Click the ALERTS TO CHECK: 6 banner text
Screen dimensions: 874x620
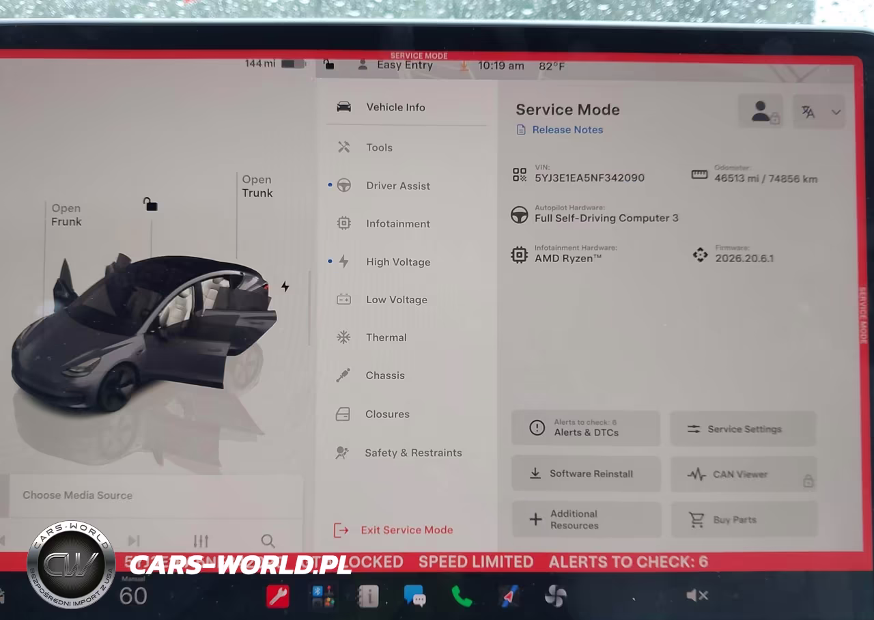[628, 562]
